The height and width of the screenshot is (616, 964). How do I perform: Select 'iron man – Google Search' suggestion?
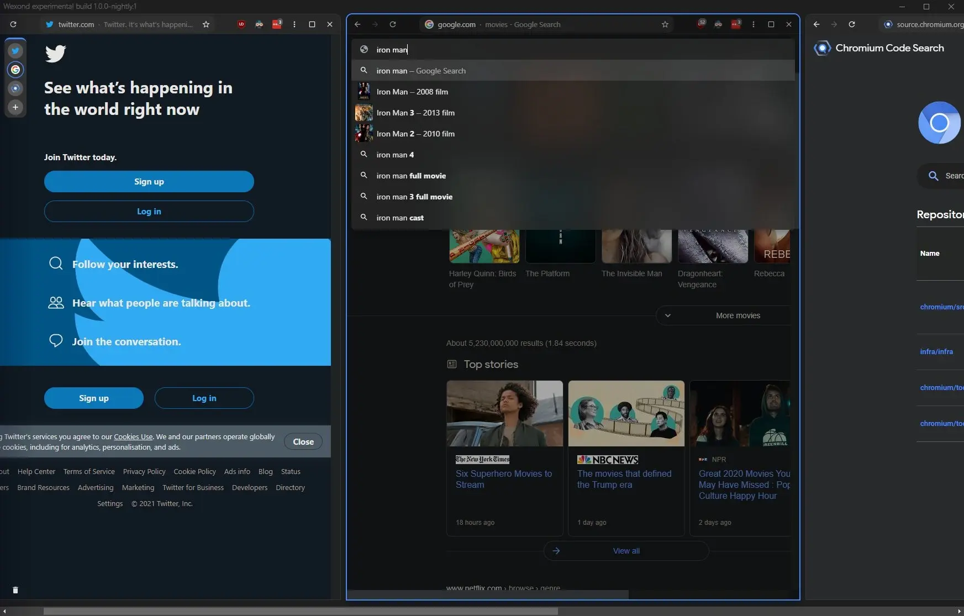tap(573, 71)
